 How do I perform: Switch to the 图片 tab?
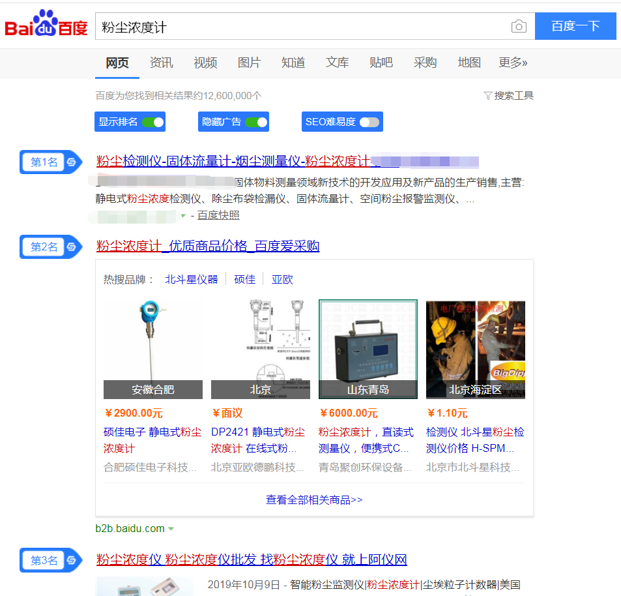tap(249, 63)
